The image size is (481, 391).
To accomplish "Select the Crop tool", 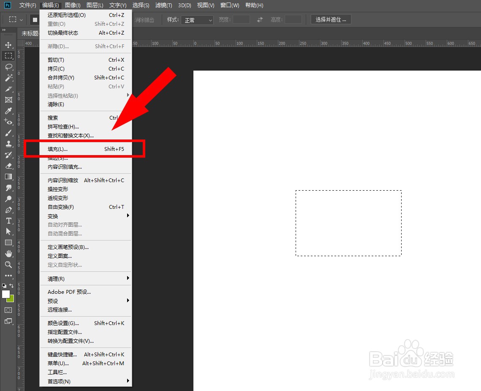I will (x=8, y=89).
